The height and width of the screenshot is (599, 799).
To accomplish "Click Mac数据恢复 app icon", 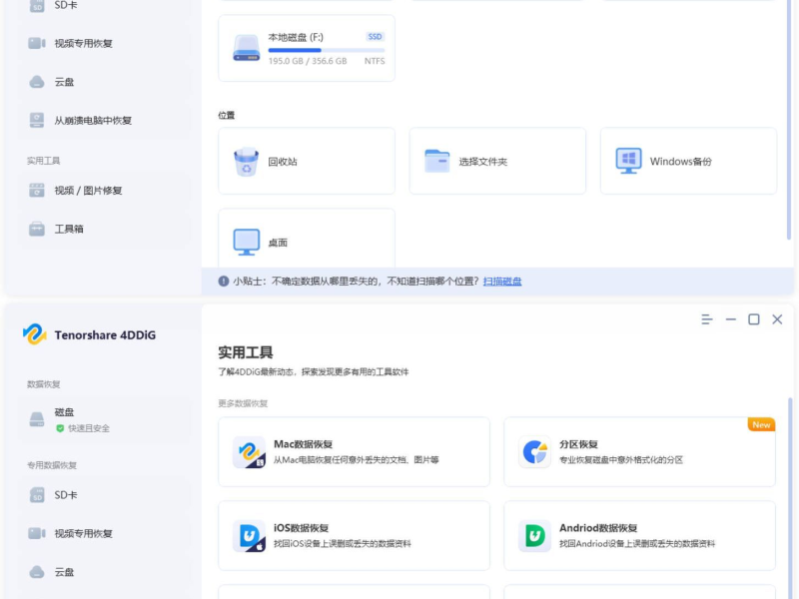I will tap(249, 452).
